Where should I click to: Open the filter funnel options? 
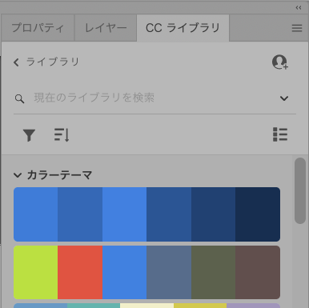point(29,135)
